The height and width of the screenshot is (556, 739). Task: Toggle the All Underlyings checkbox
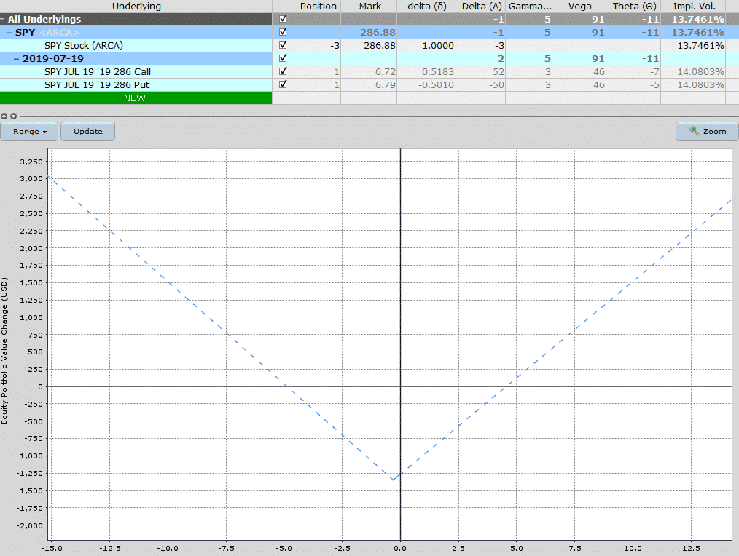tap(283, 19)
